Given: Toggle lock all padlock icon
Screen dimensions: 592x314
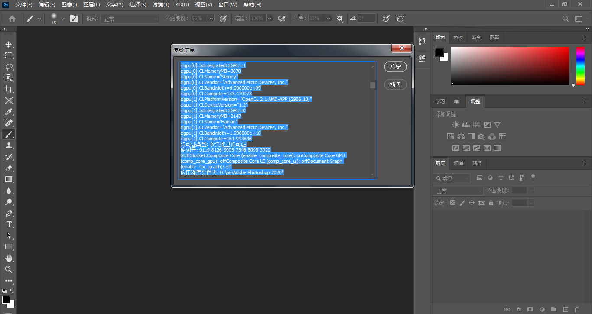Looking at the screenshot, I should [491, 203].
